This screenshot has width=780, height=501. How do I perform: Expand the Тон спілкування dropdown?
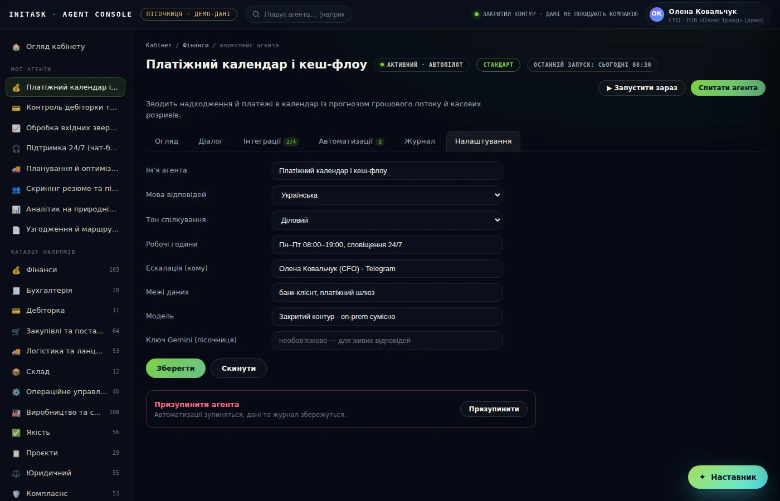click(387, 220)
